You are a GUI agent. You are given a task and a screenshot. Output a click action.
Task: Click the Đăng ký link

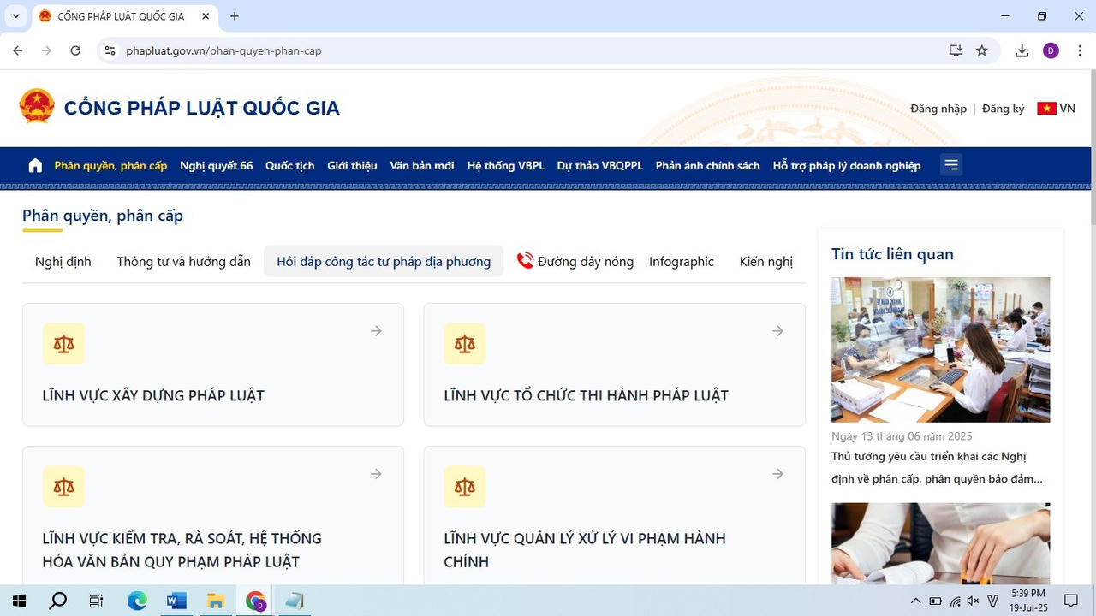pyautogui.click(x=1002, y=109)
